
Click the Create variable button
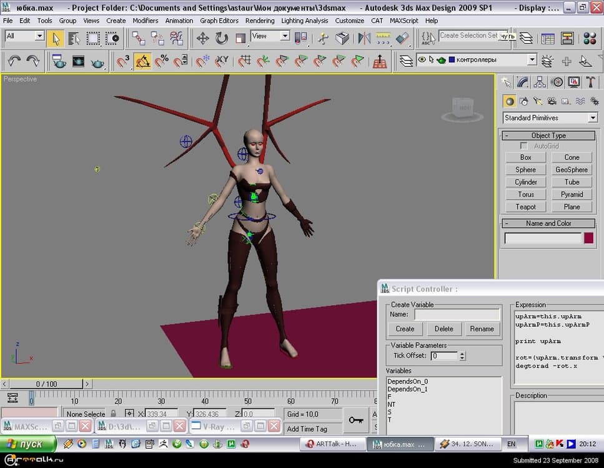405,329
